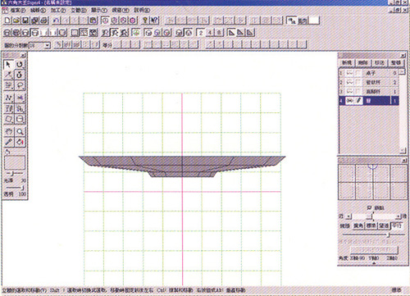Screen dimensions: 410x296
Task: Toggle edit box on layer row 2
Action: 358,82
